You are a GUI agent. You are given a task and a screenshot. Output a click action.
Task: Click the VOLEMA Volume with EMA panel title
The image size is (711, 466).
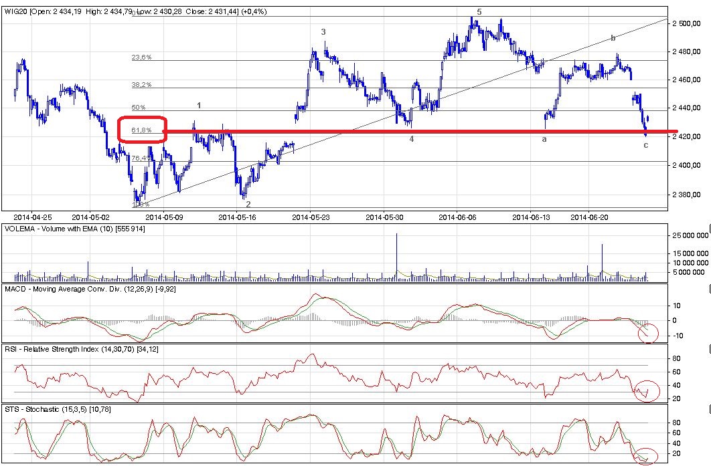(x=75, y=229)
